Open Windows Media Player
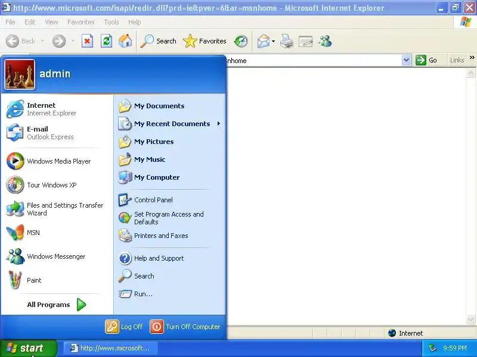The image size is (477, 357). [x=57, y=161]
